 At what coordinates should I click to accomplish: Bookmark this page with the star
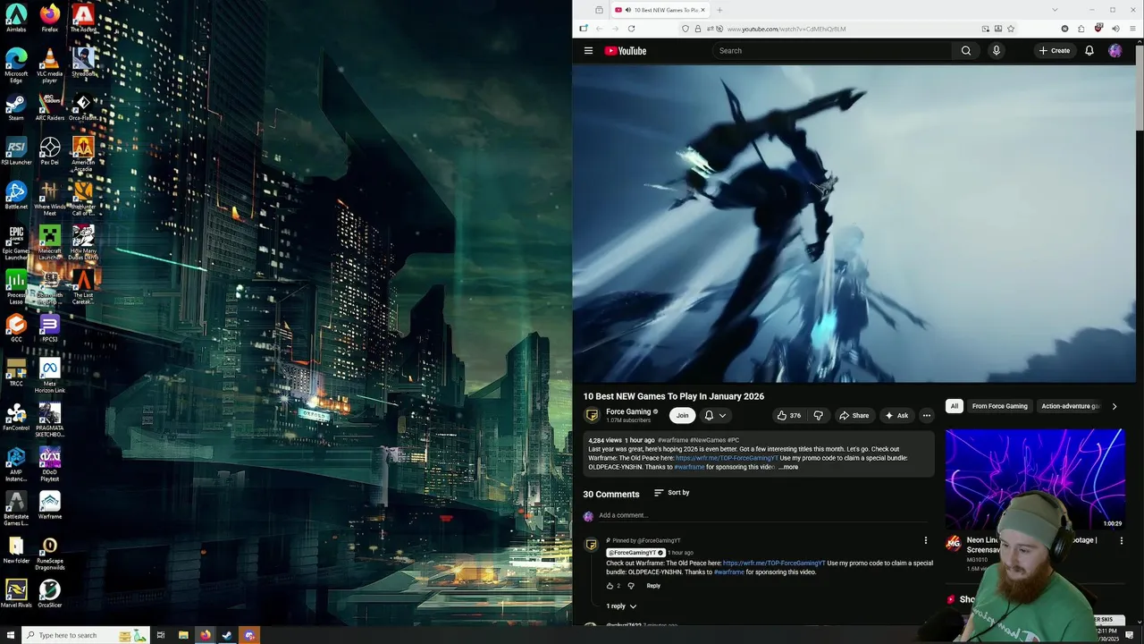click(x=1011, y=29)
